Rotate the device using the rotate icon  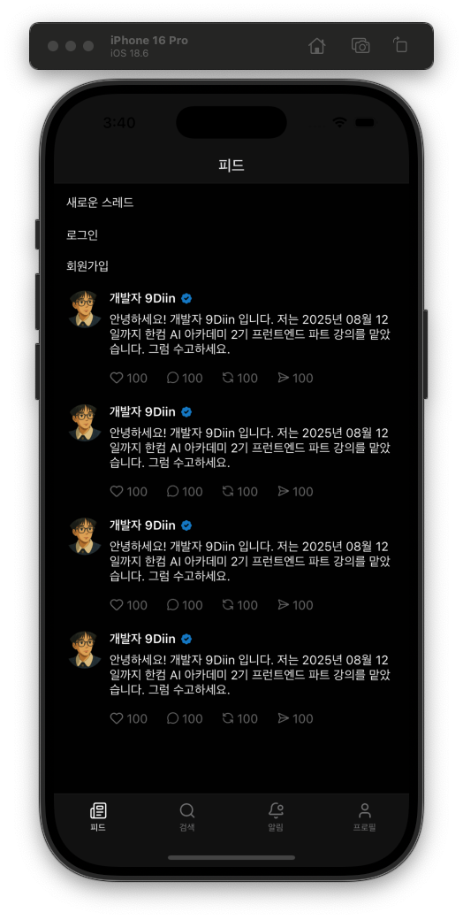400,45
